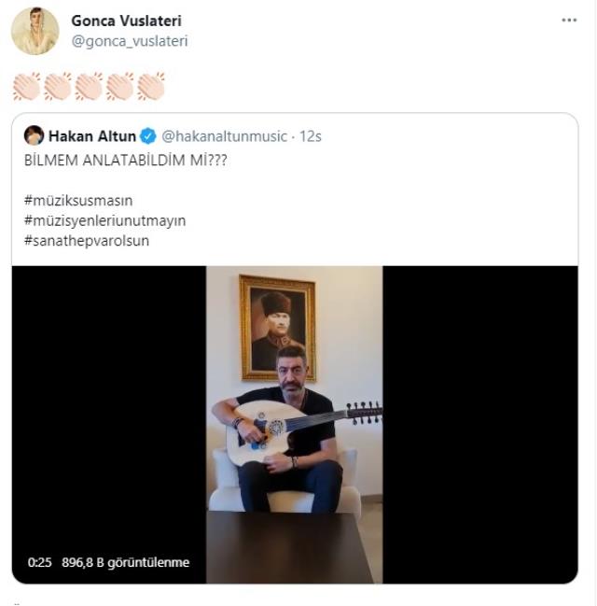Click the second clapping hands emoji
597x606 pixels.
point(58,86)
